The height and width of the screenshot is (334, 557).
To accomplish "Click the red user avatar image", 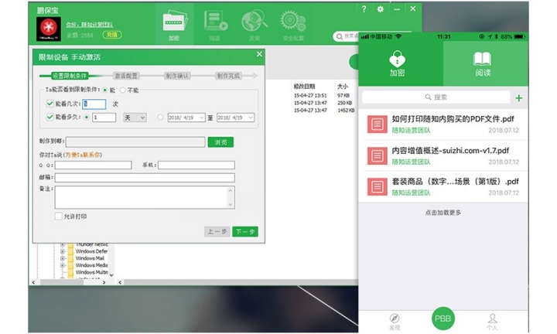I will [x=49, y=29].
